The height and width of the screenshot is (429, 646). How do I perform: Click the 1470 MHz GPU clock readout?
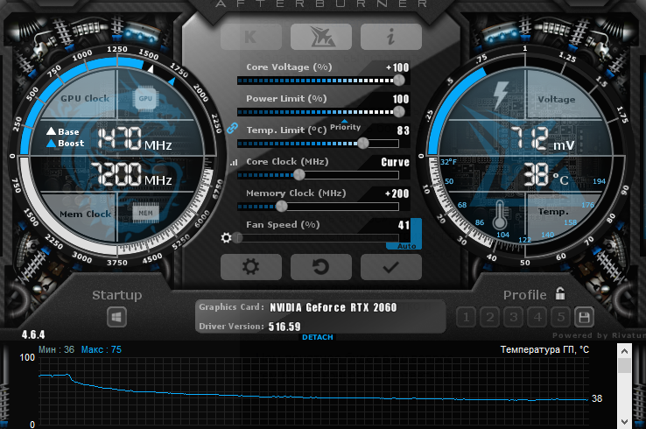[x=134, y=138]
